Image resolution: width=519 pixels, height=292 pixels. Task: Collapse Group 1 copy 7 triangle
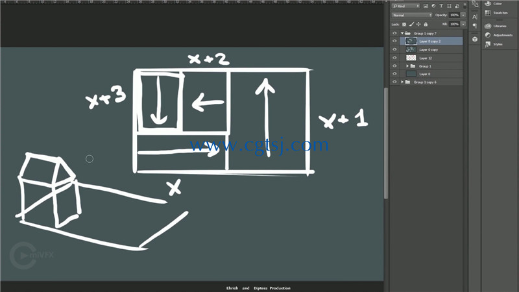click(402, 33)
